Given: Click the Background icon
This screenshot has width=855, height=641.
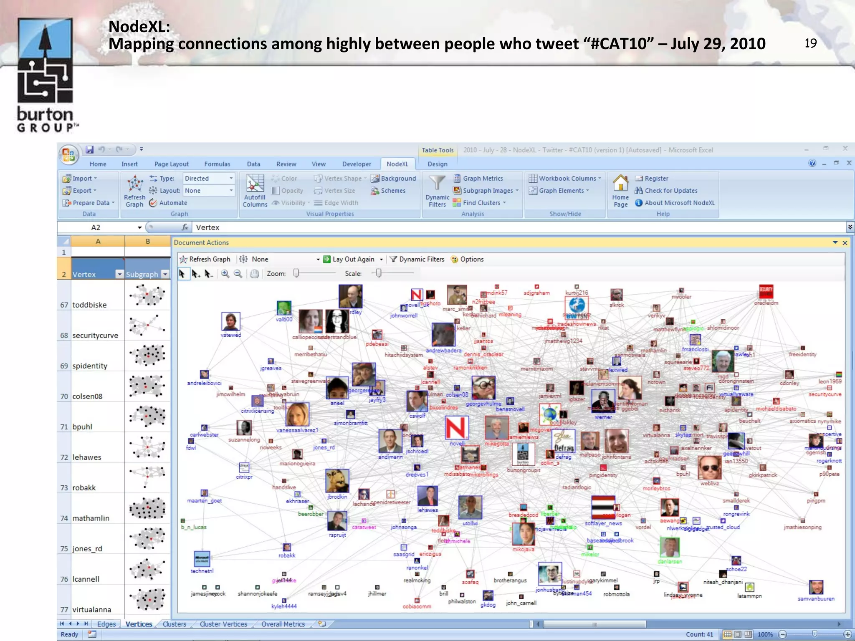Looking at the screenshot, I should 374,178.
